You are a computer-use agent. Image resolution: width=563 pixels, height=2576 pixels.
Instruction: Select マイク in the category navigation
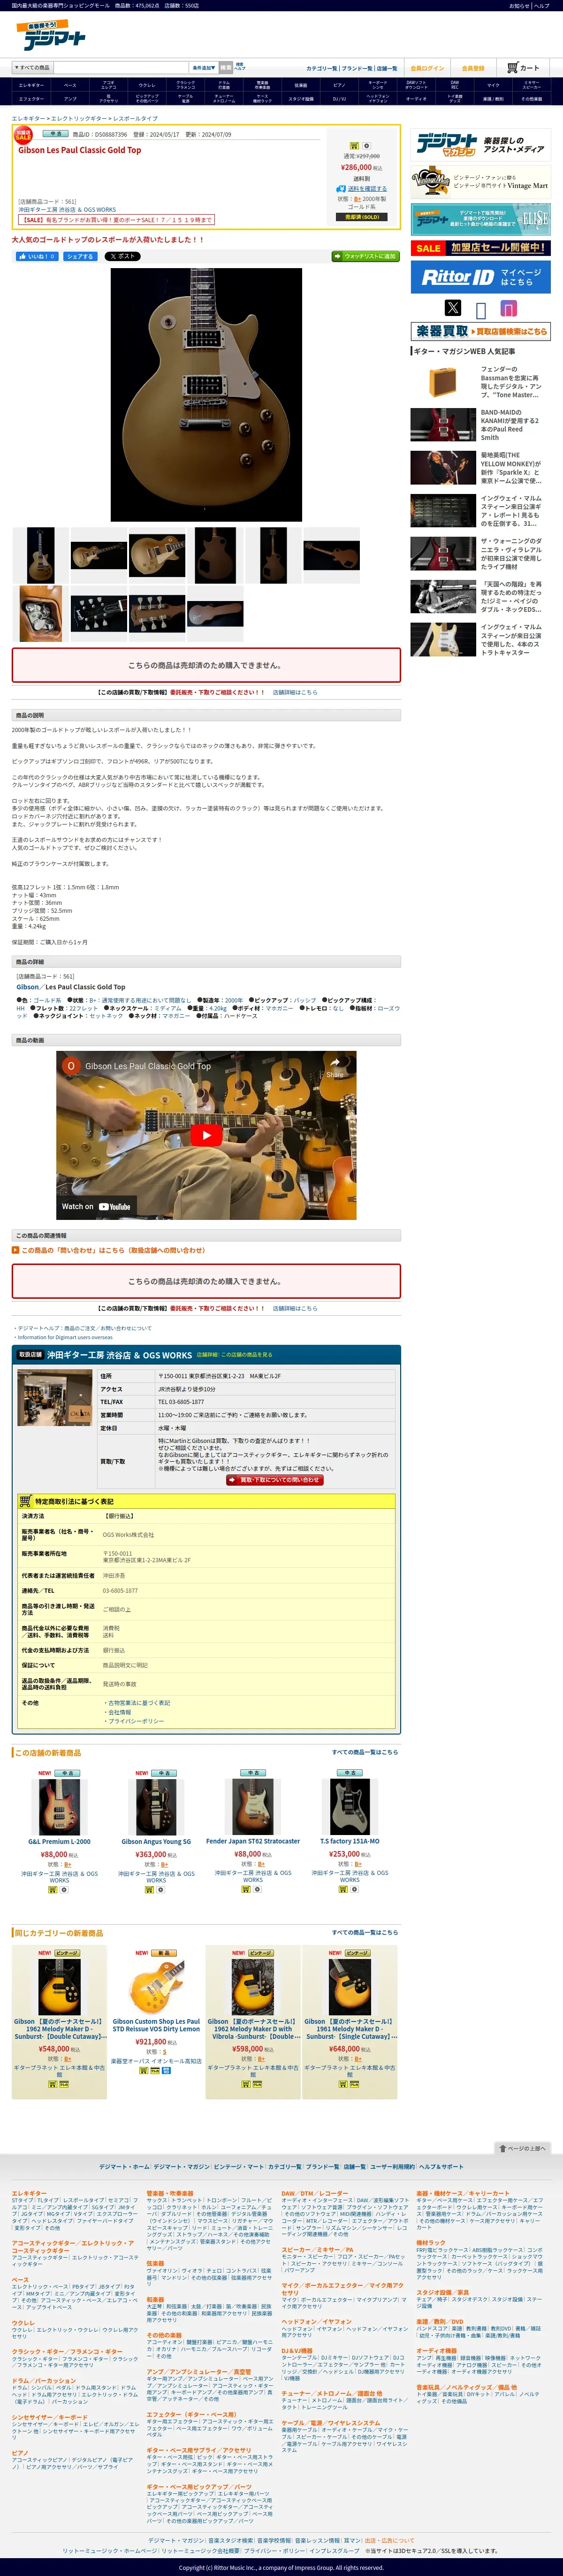pyautogui.click(x=493, y=86)
